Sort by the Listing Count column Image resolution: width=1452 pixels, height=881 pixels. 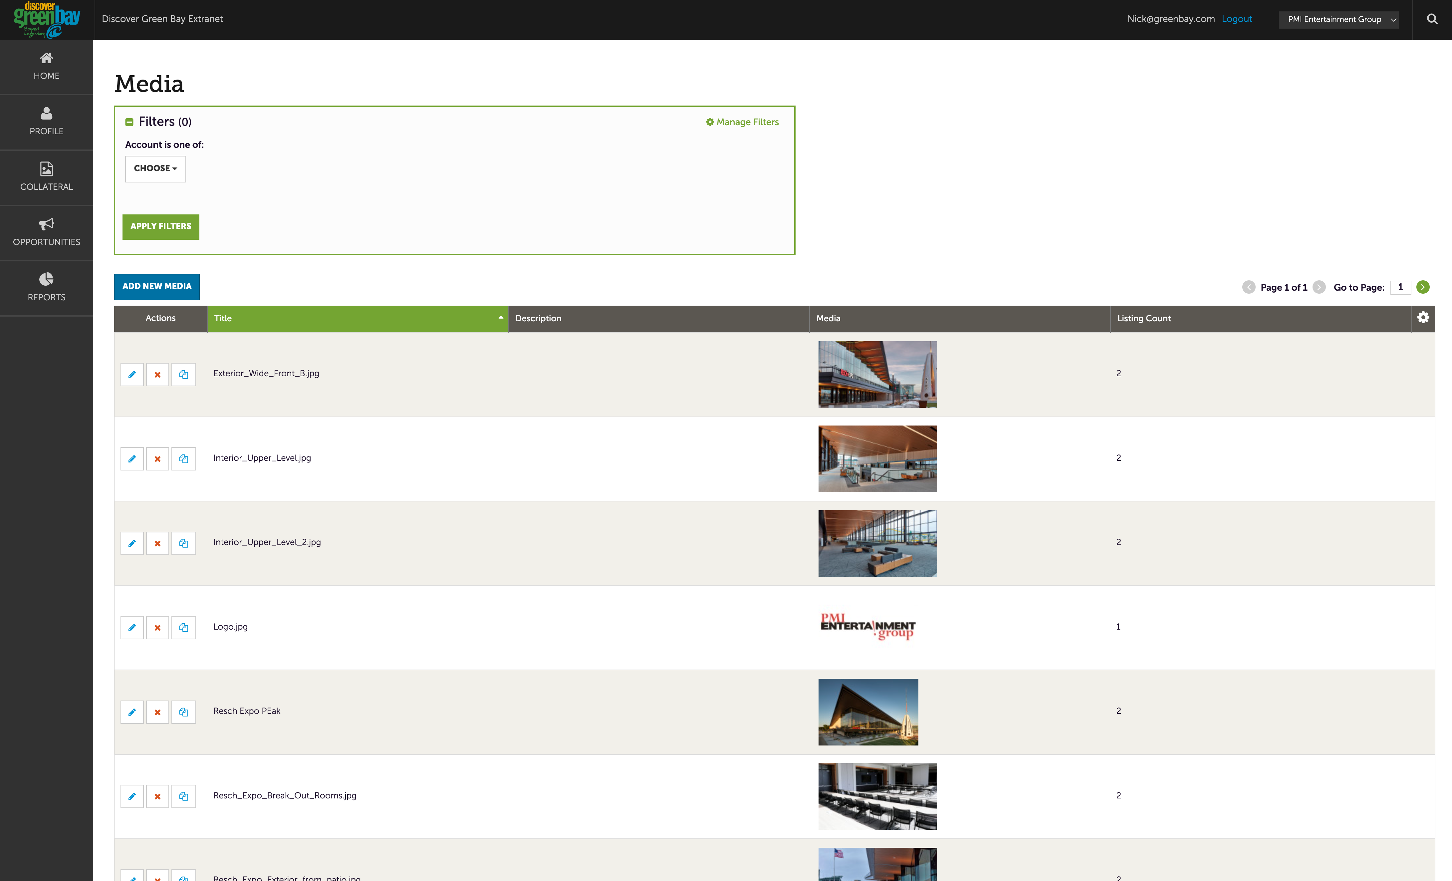coord(1261,318)
